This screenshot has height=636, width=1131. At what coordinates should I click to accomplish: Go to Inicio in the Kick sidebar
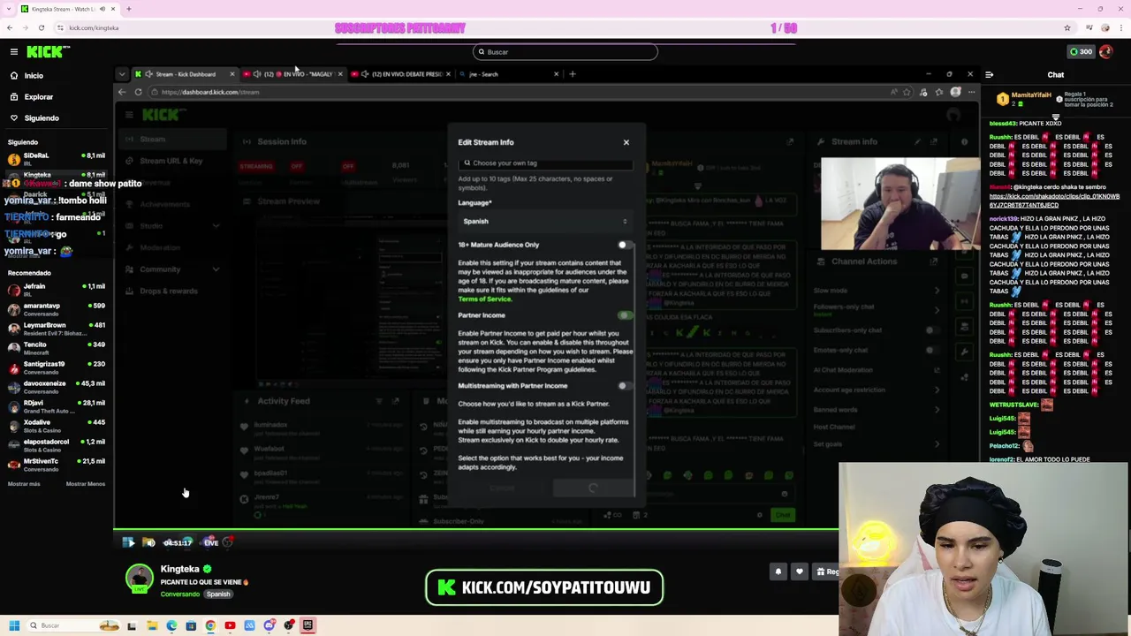(34, 76)
